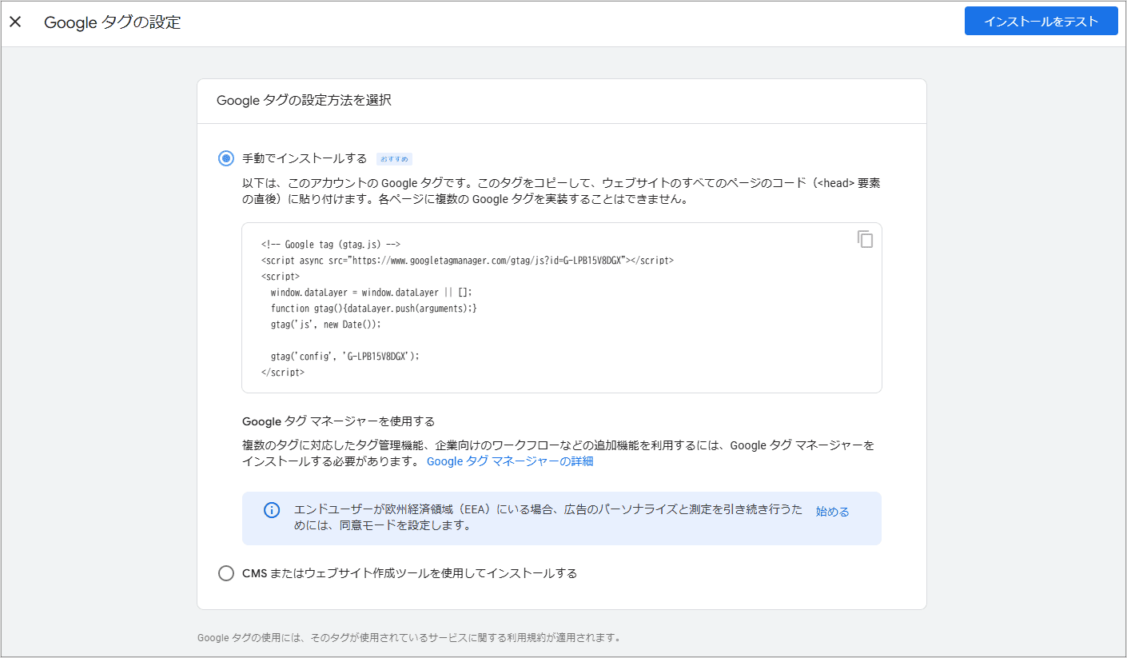Click the インストールをテスト button

tap(1041, 22)
